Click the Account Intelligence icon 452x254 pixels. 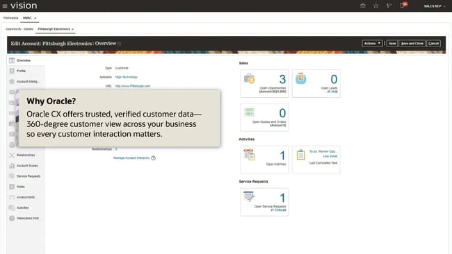pyautogui.click(x=12, y=81)
